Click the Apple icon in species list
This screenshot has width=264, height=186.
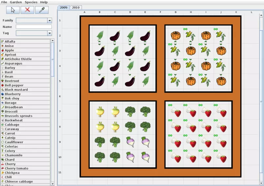2,50
